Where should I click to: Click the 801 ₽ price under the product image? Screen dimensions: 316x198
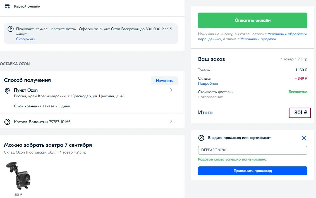(18, 195)
